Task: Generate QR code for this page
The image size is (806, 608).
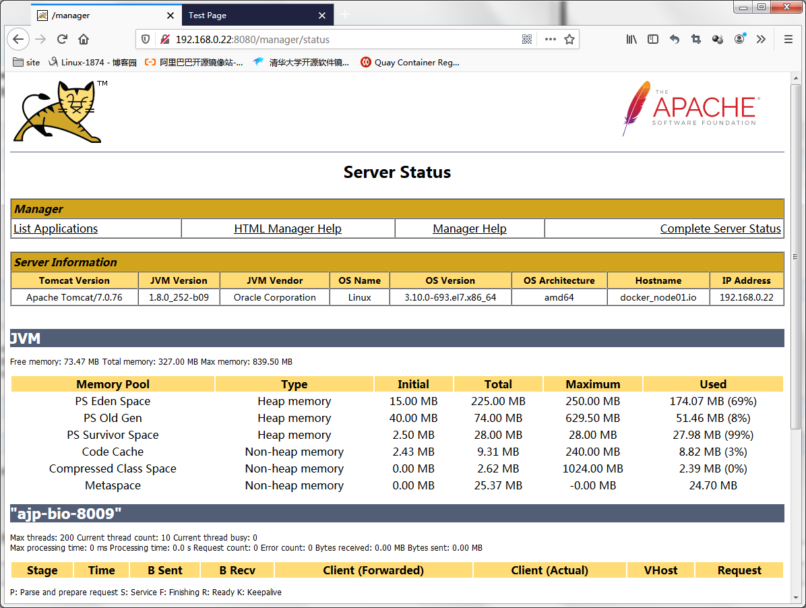Action: tap(527, 39)
